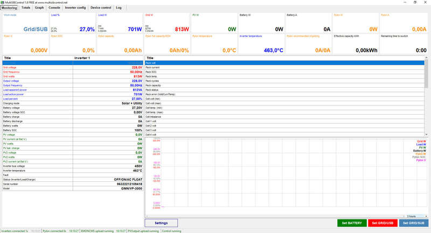Image resolution: width=431 pixels, height=233 pixels.
Task: Click the blue Set GRID/SUB button
Action: click(414, 223)
